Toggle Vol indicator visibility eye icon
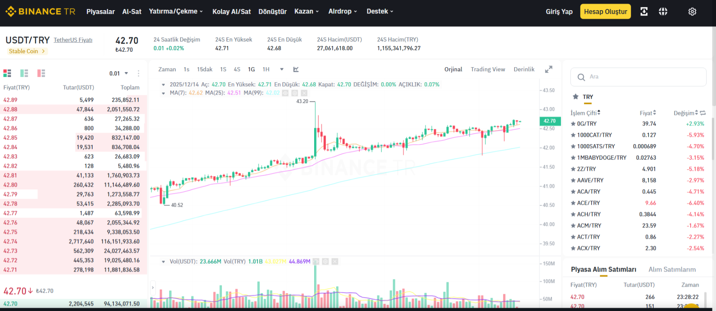The image size is (716, 311). [x=316, y=261]
